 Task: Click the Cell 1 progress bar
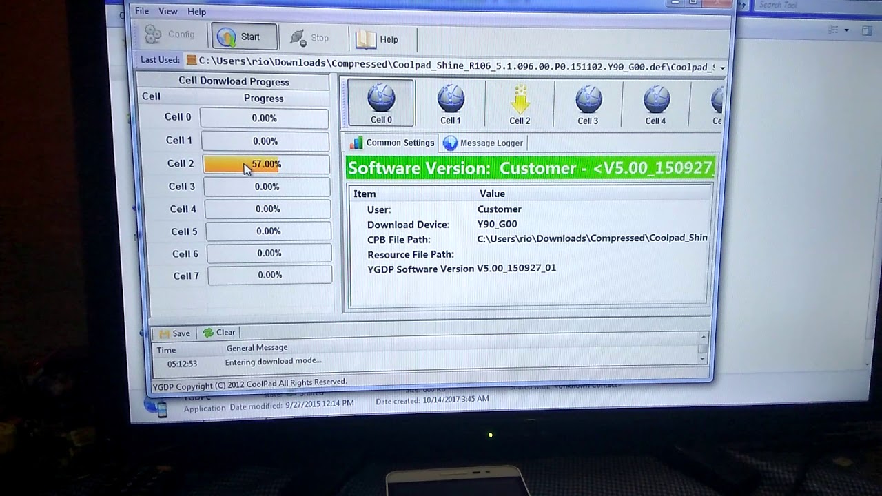pyautogui.click(x=265, y=141)
